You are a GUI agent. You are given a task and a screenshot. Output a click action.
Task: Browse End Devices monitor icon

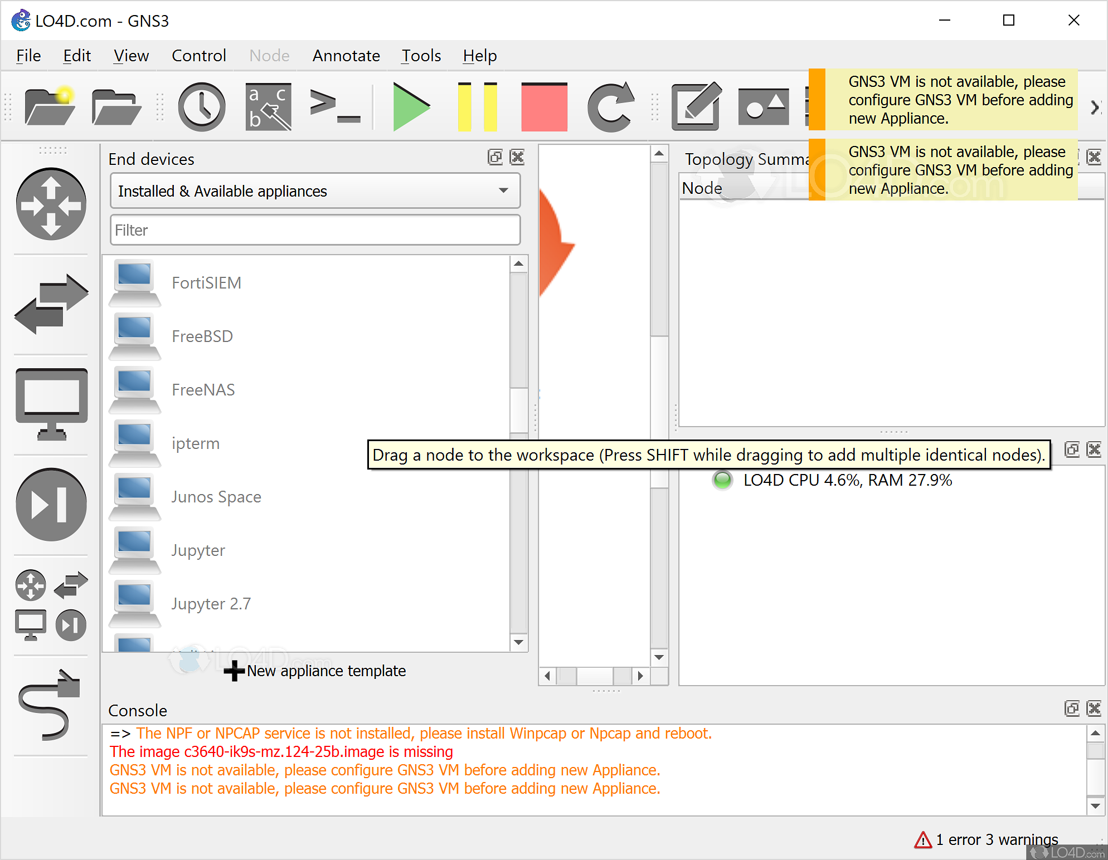coord(51,404)
